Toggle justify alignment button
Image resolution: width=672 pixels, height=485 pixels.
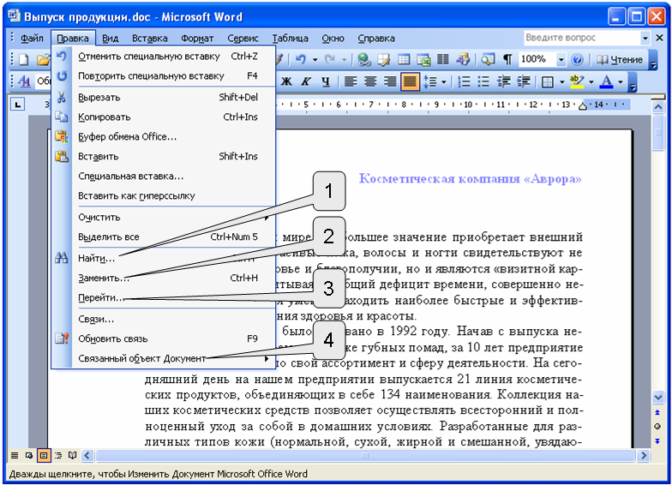410,81
